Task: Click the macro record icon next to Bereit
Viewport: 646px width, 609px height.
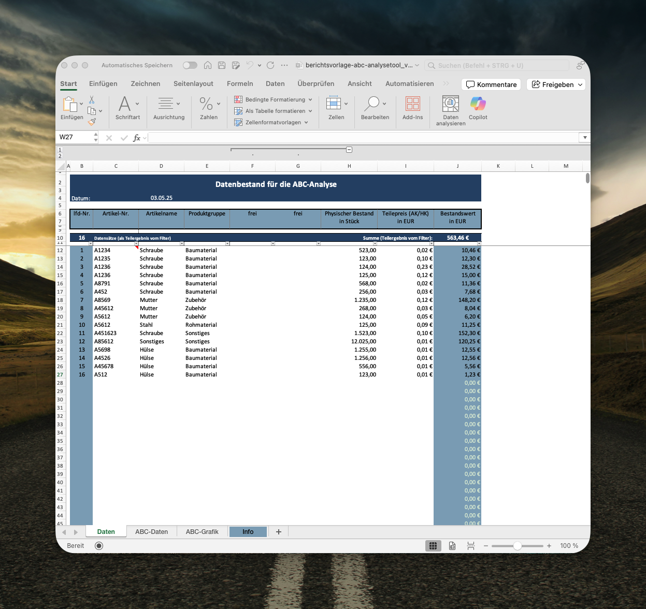Action: 99,546
